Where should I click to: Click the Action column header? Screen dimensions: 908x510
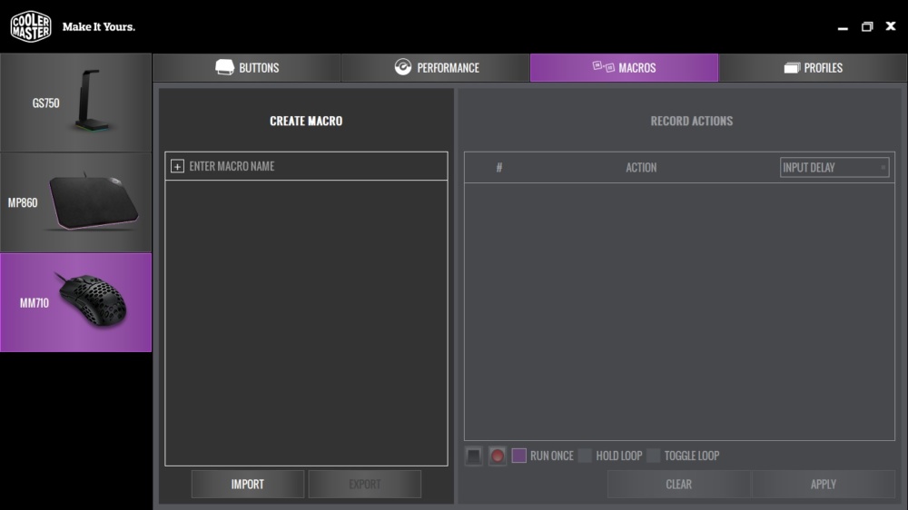coord(641,167)
